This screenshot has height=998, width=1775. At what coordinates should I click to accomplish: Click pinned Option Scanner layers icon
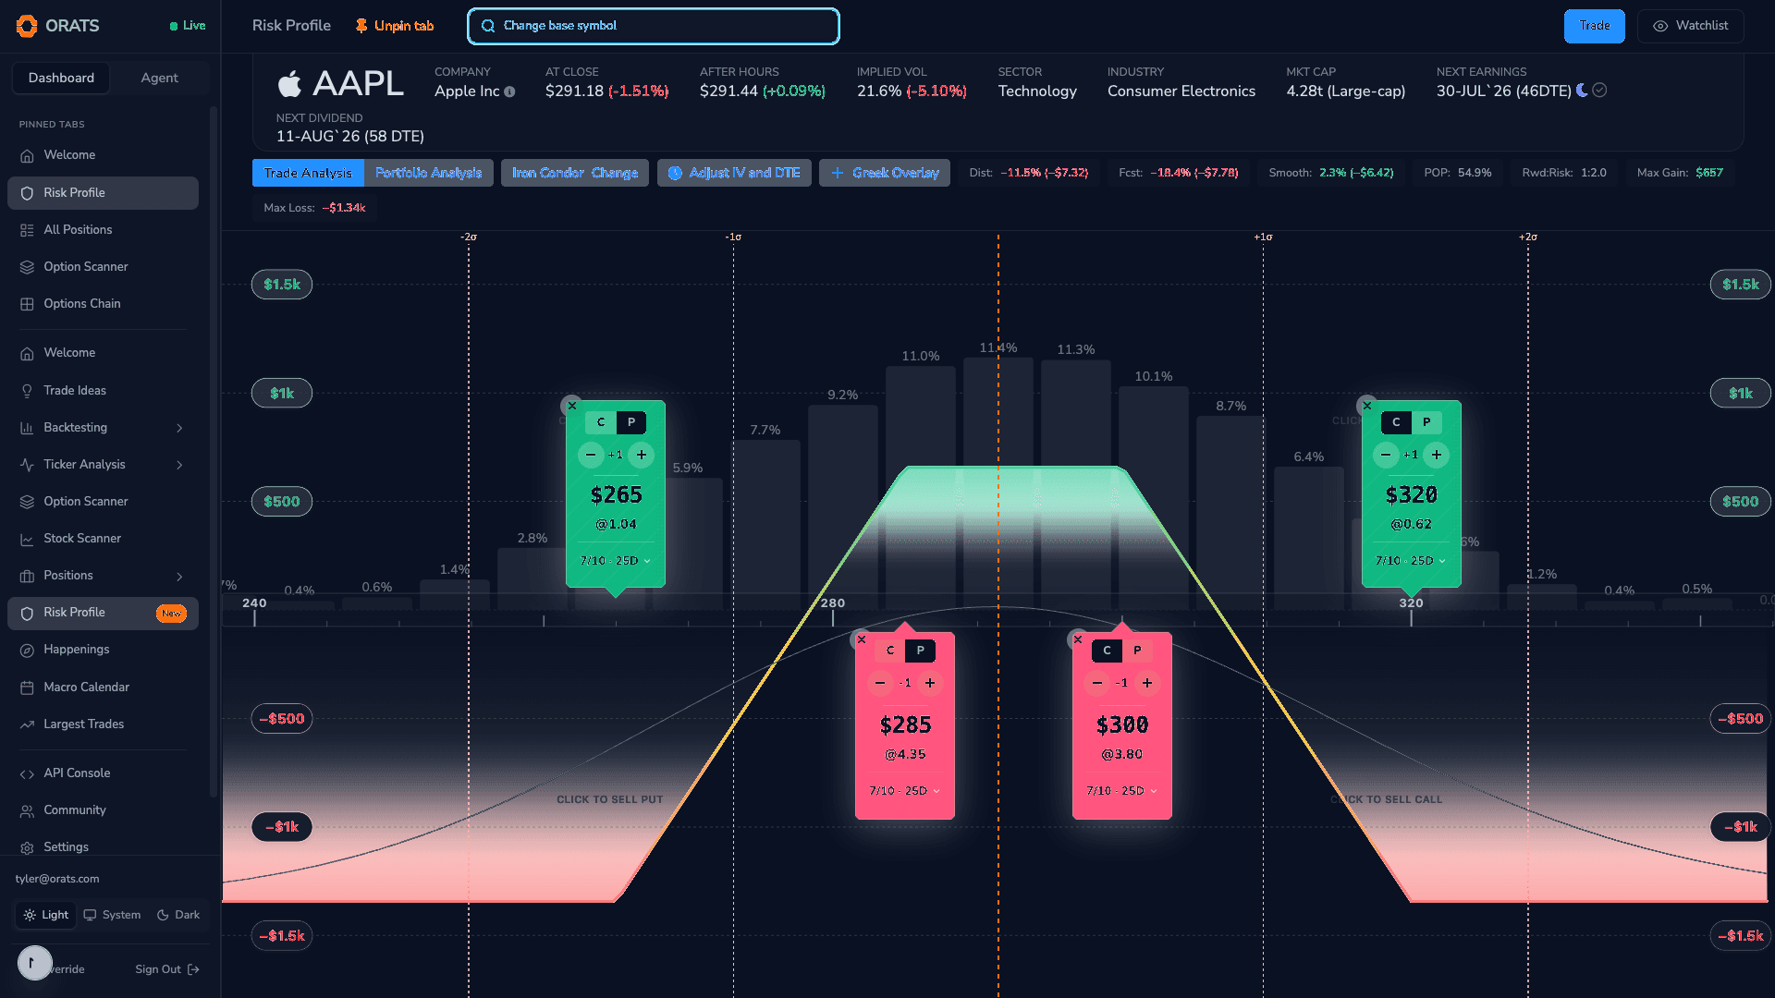tap(27, 267)
